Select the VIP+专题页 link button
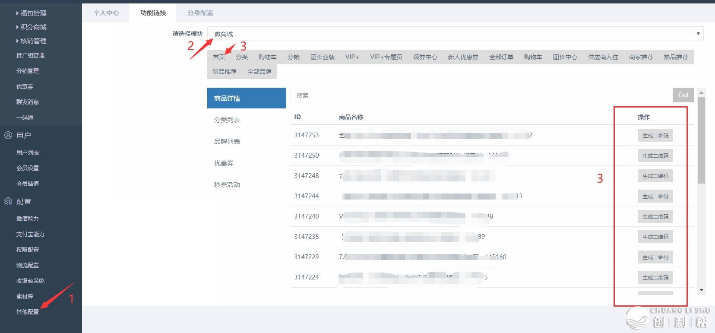715x333 pixels. pyautogui.click(x=386, y=57)
